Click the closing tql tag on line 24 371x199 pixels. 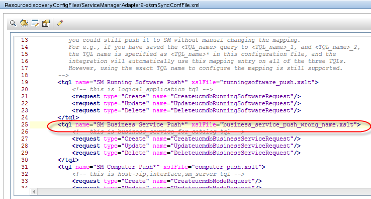click(68, 118)
